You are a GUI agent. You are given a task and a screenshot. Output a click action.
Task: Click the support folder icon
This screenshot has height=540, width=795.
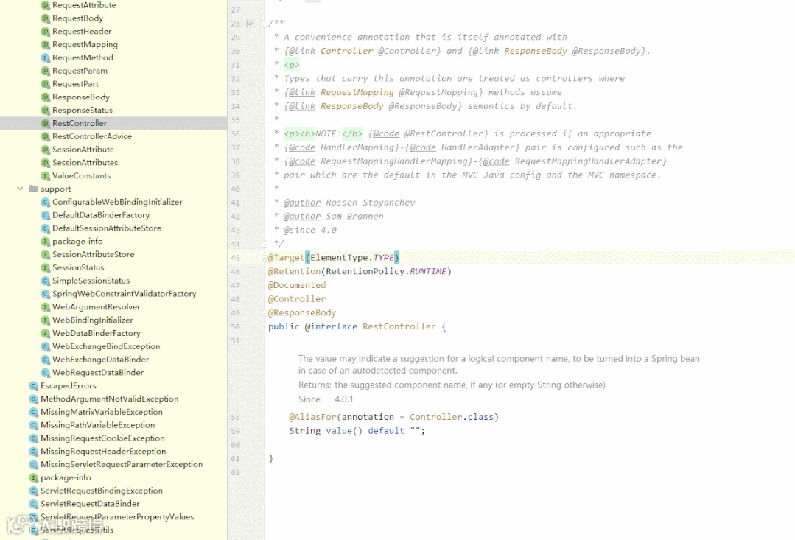point(33,189)
